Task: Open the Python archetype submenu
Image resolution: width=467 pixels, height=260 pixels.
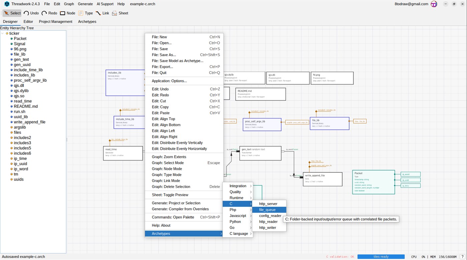Action: (x=238, y=222)
